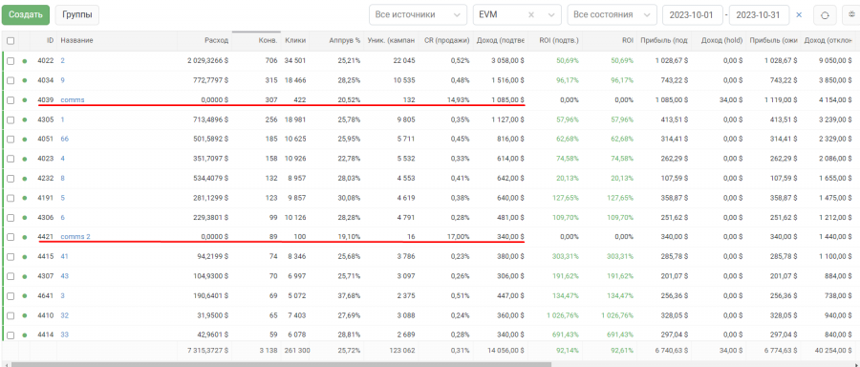Click green status dot for campaign 4414

click(24, 335)
